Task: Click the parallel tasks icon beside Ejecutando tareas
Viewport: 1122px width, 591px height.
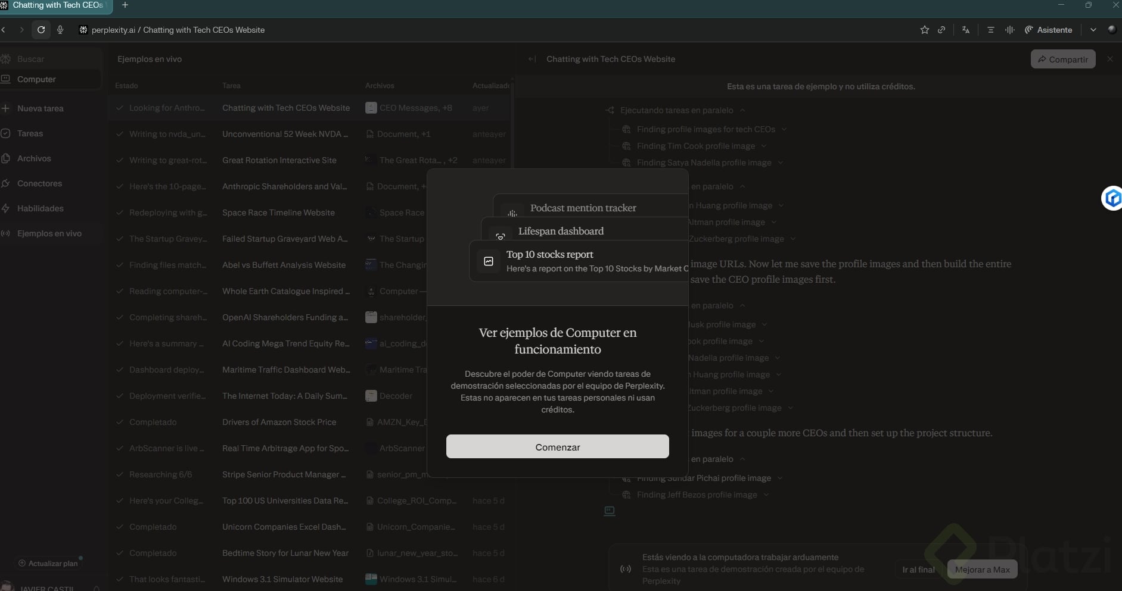Action: pyautogui.click(x=610, y=110)
